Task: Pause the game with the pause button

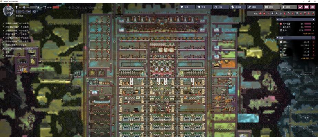Action: click(x=18, y=12)
